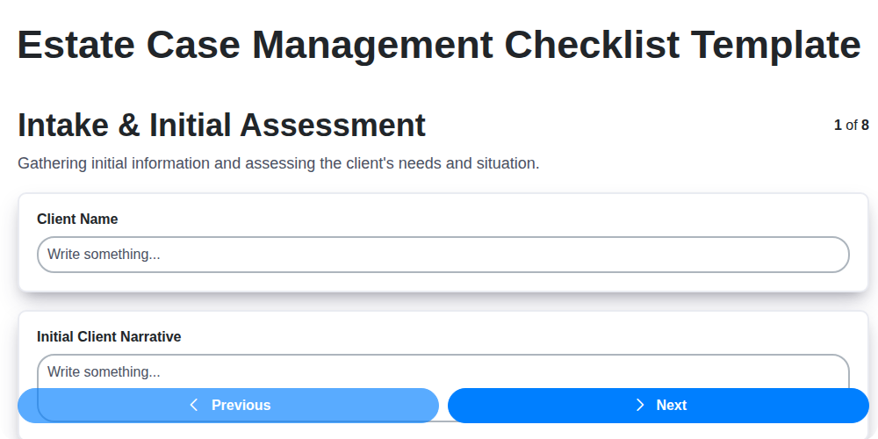Select the Client Name field label
The height and width of the screenshot is (439, 878).
[x=77, y=219]
